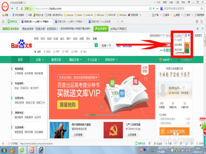
Task: Open the address bar history dropdown arrow
Action: coord(157,9)
